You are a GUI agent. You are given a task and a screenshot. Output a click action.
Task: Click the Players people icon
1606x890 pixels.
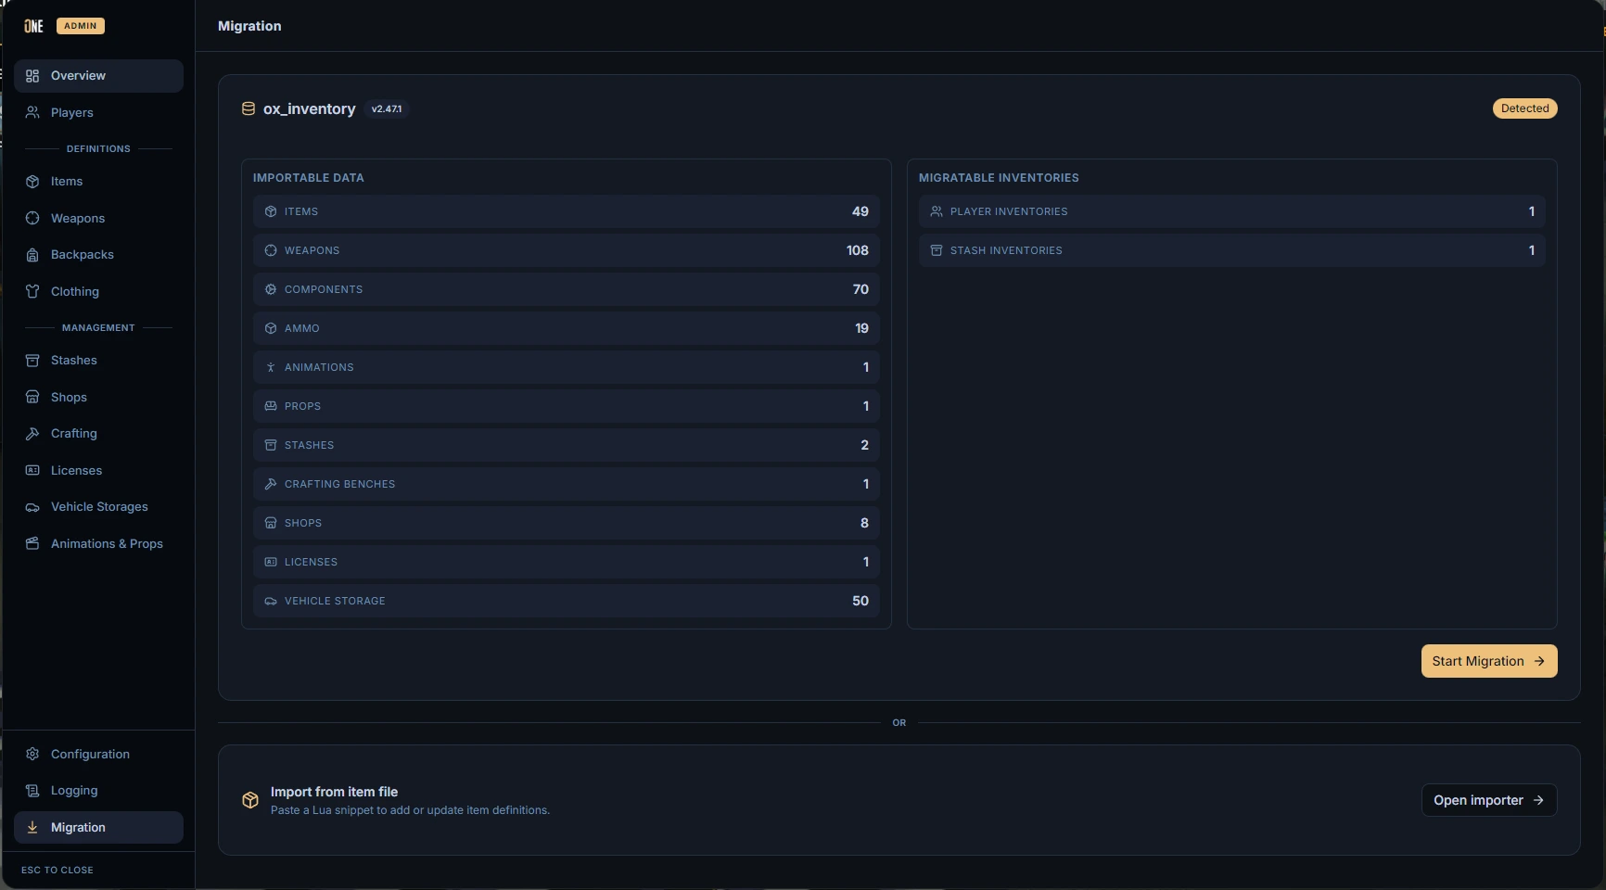32,112
